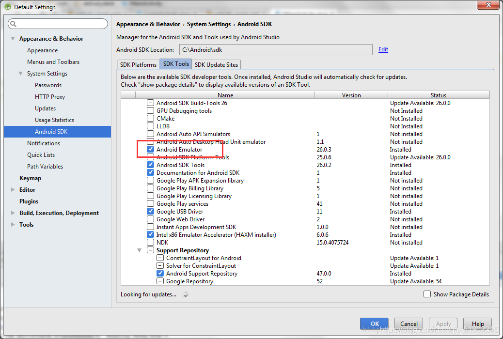Check Instant Apps Development SDK checkbox
Viewport: 503px width, 339px height.
click(150, 227)
